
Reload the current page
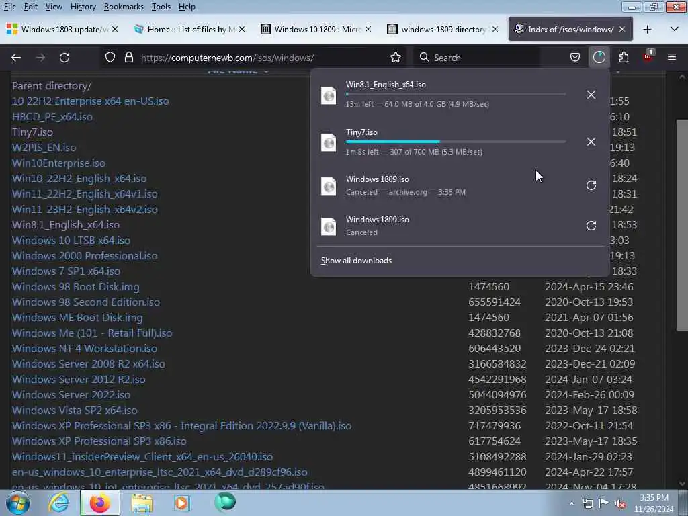pos(64,58)
